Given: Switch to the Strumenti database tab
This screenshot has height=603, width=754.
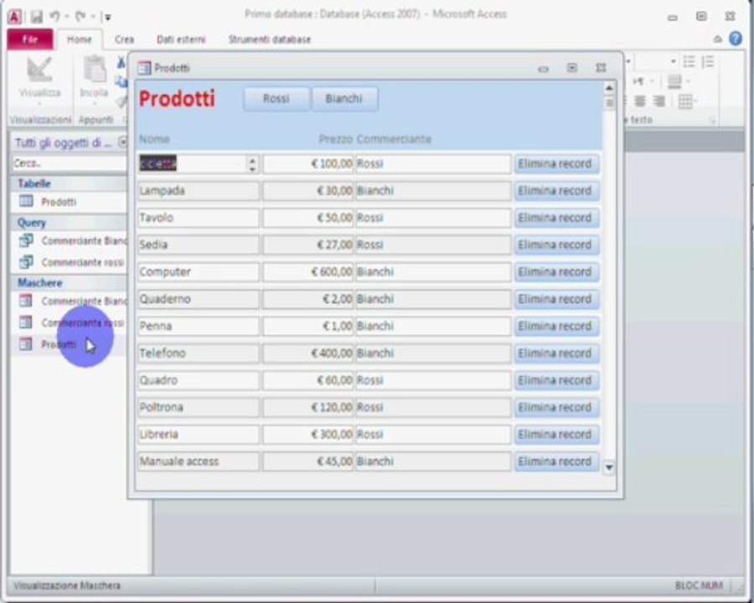Looking at the screenshot, I should click(269, 39).
